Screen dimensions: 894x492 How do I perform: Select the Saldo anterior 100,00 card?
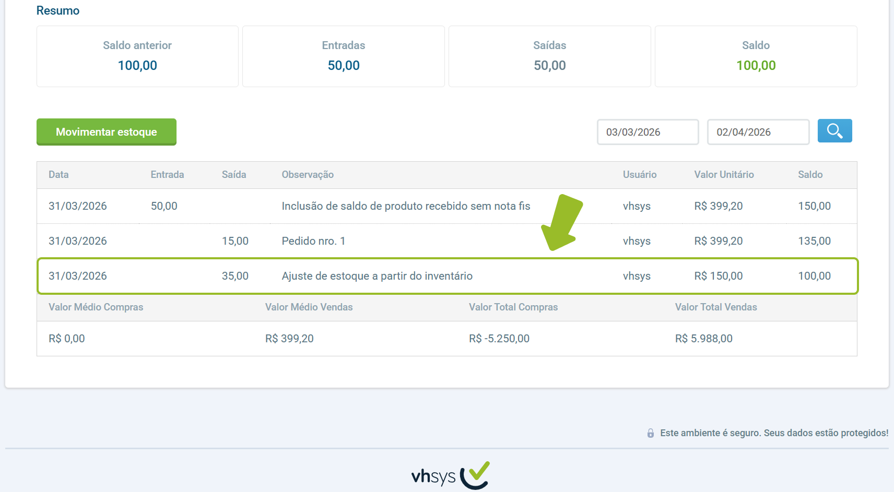(x=137, y=56)
